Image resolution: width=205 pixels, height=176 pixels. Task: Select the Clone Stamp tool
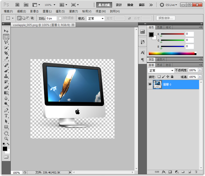click(6, 76)
